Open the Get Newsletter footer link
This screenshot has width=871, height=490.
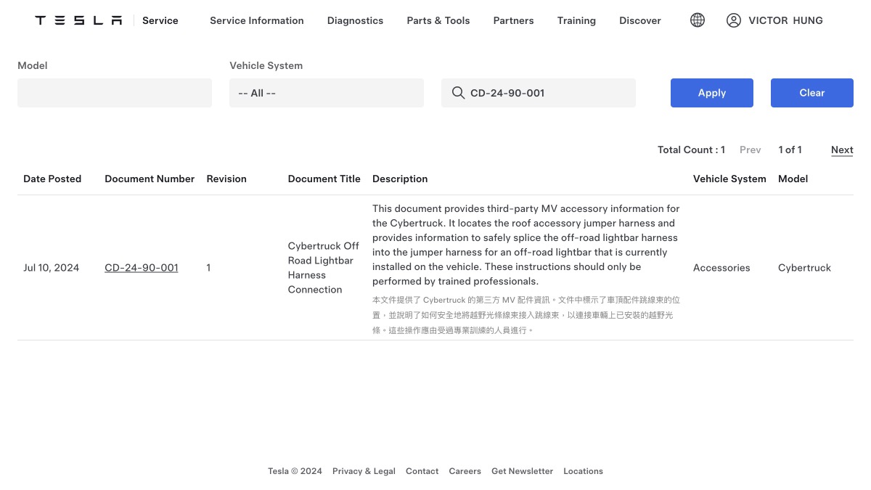pyautogui.click(x=523, y=471)
